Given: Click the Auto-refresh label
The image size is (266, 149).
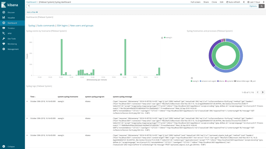Looking at the screenshot, I should point(234,2).
